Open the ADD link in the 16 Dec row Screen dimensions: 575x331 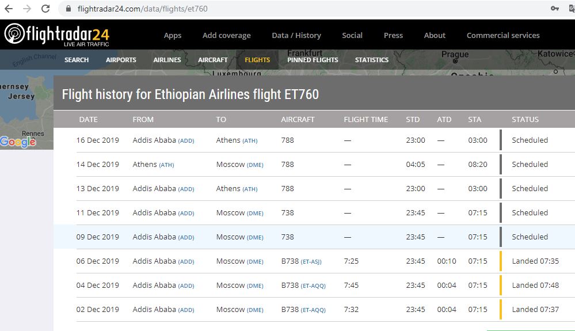pyautogui.click(x=186, y=141)
